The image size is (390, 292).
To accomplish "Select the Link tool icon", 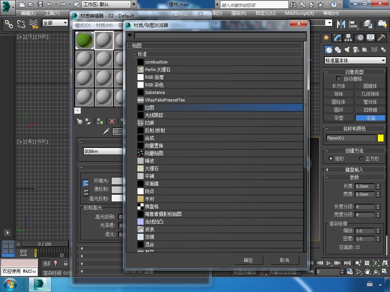I will (9, 24).
